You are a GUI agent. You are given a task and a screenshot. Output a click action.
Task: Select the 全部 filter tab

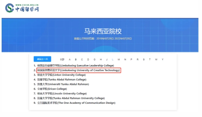tap(62, 59)
